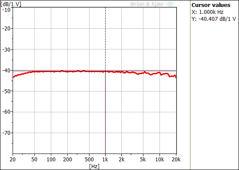Click the '200' frequency axis label
The height and width of the screenshot is (170, 239).
point(67,160)
